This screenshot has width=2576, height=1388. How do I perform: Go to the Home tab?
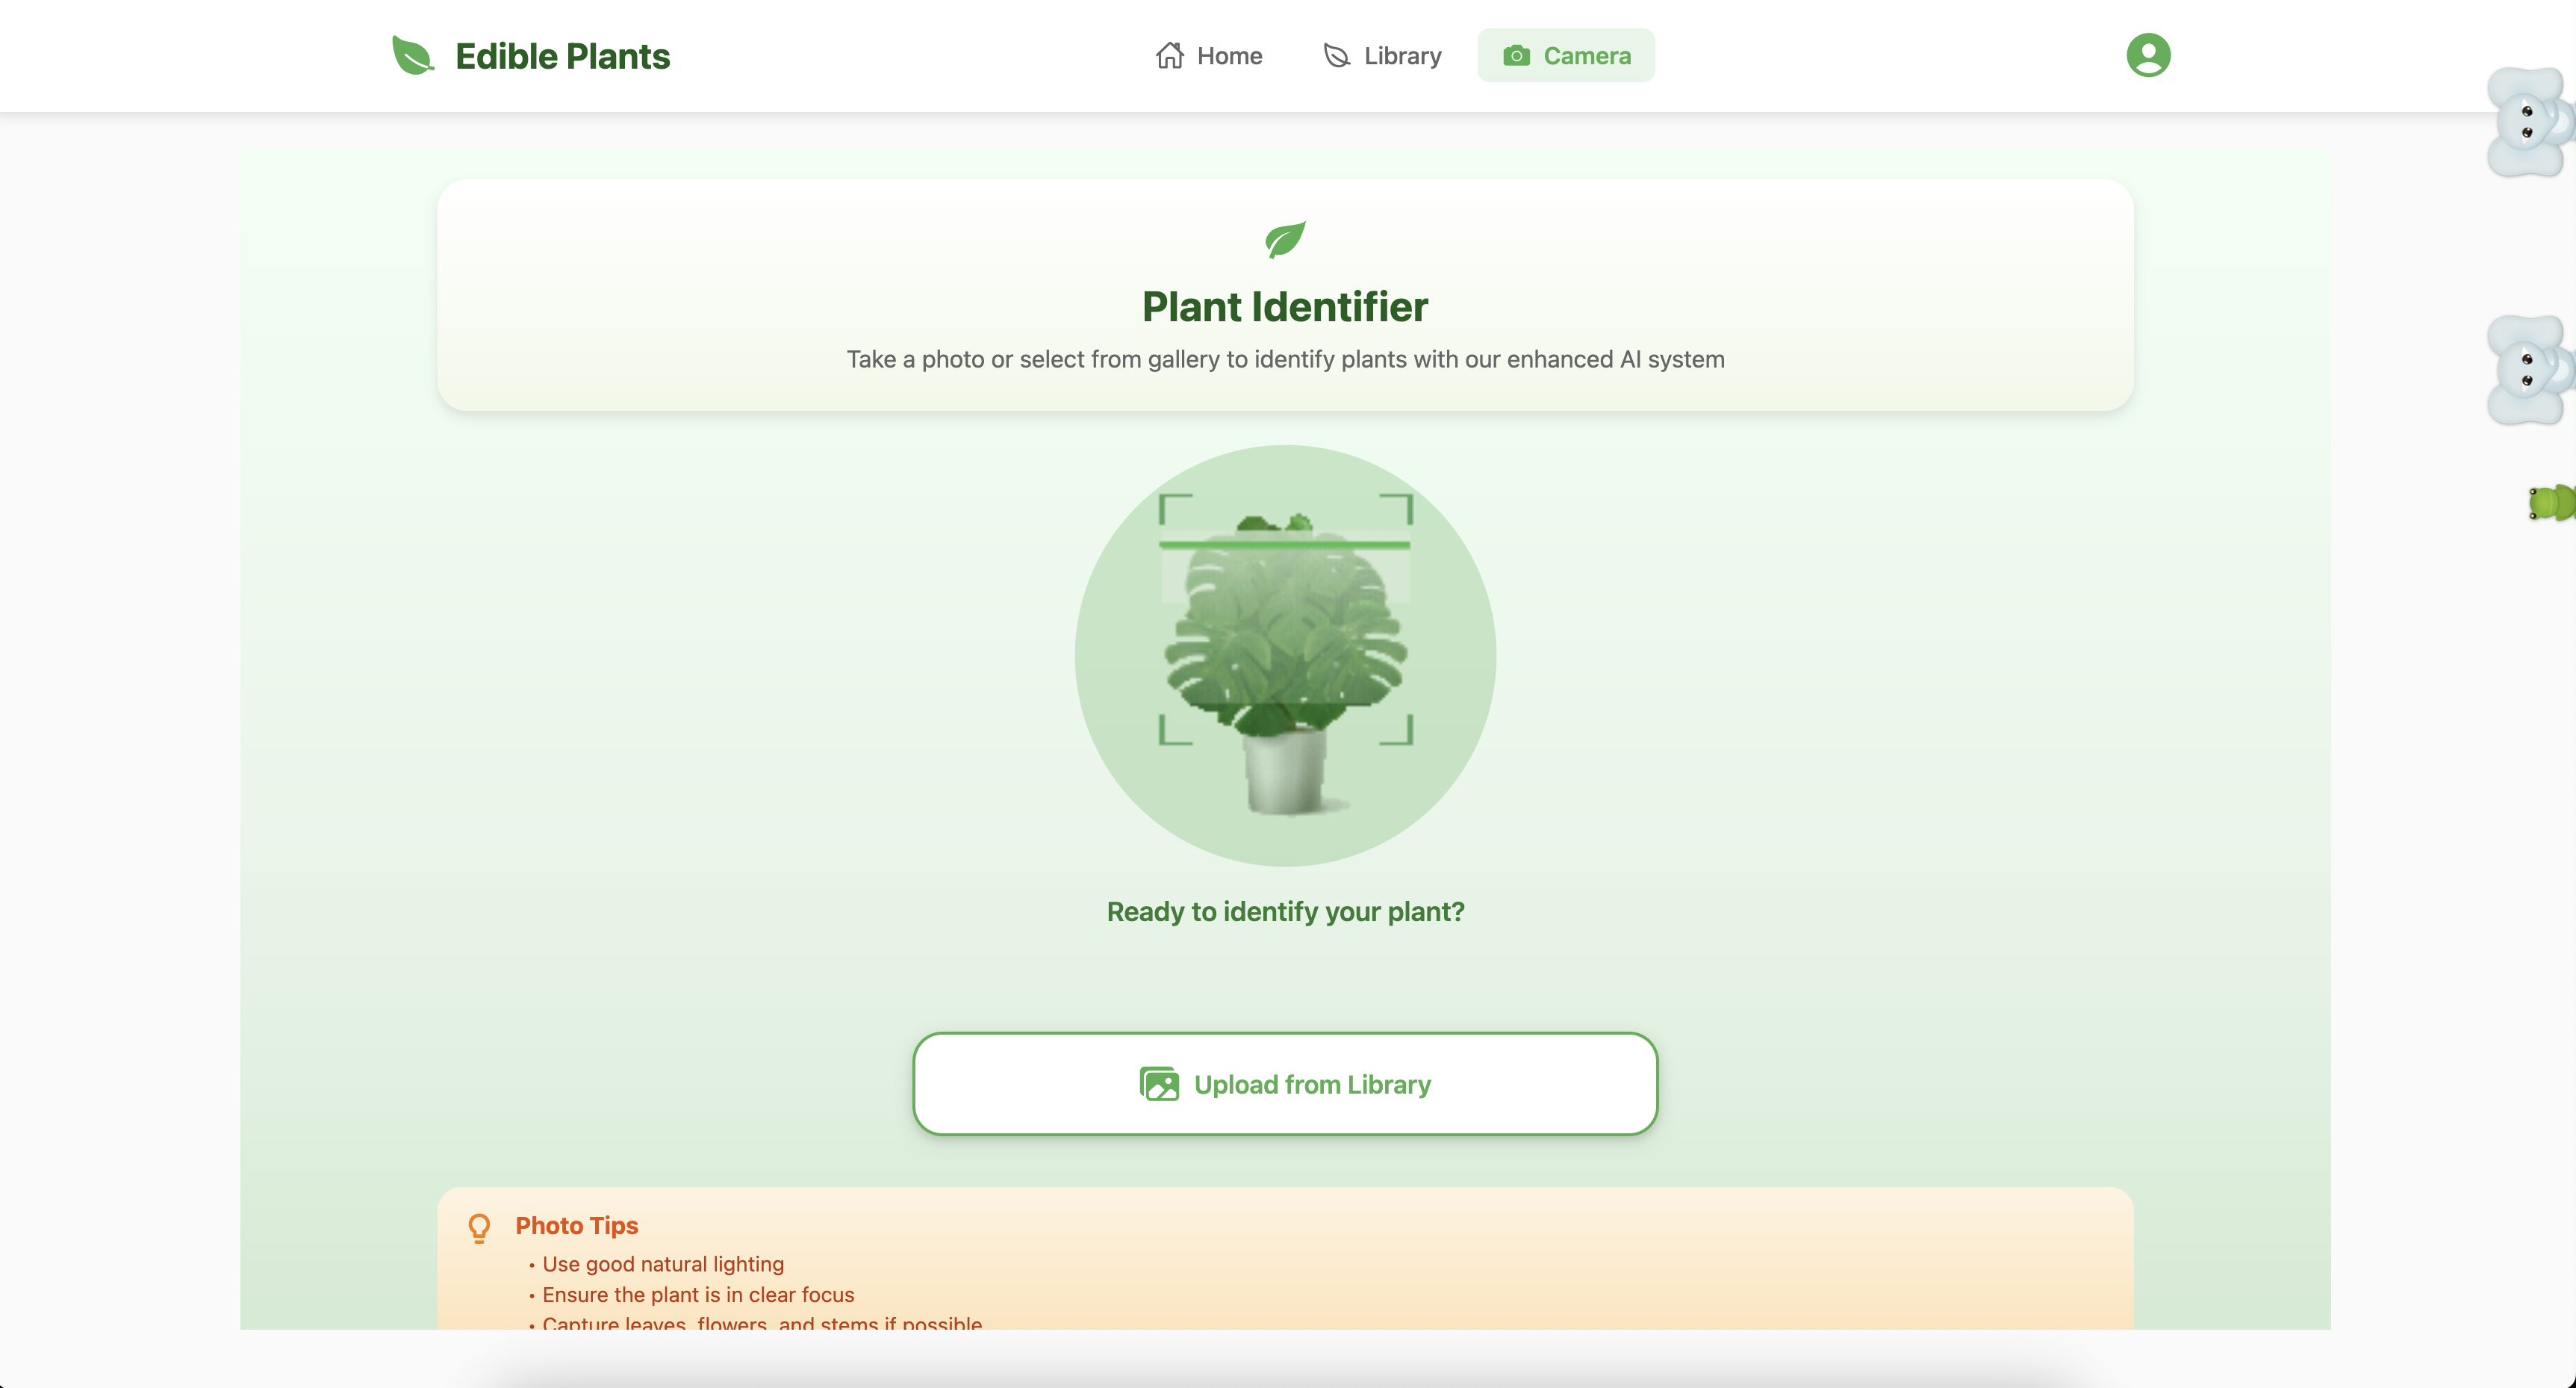[1229, 56]
